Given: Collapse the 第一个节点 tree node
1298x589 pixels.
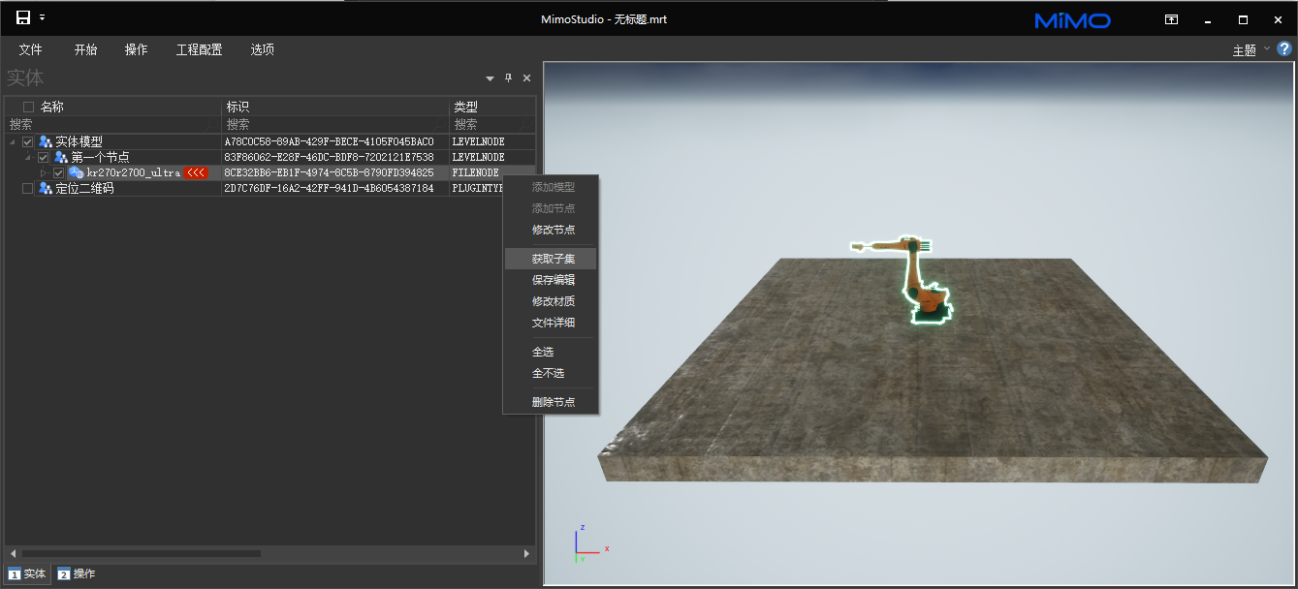Looking at the screenshot, I should point(28,157).
